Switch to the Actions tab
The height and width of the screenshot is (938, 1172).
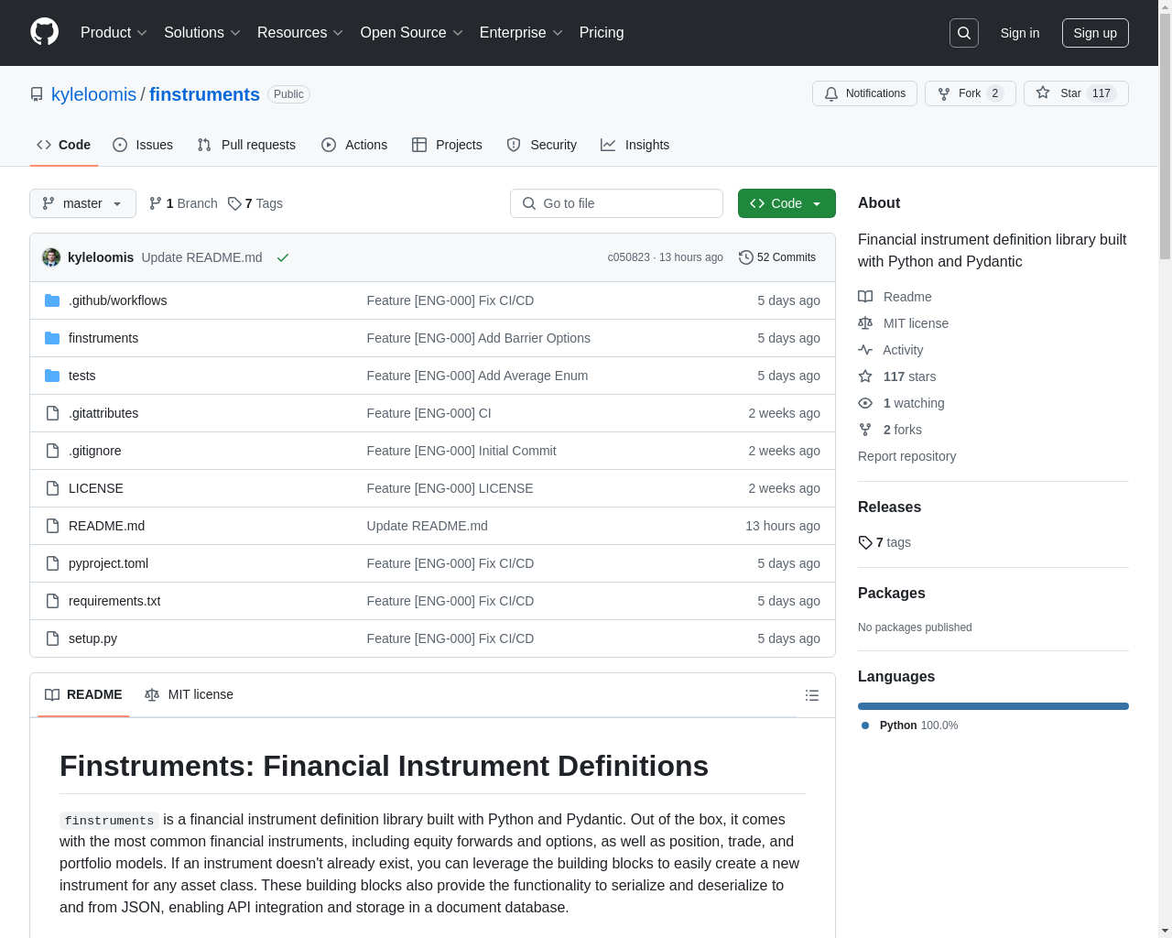(x=354, y=145)
